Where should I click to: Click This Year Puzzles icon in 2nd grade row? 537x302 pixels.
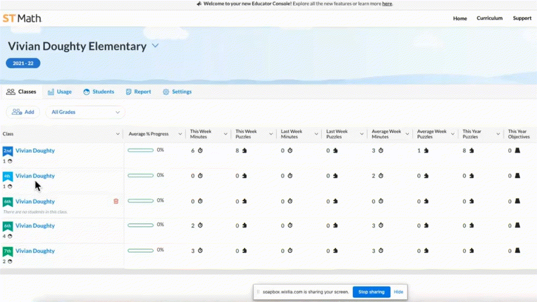(472, 151)
